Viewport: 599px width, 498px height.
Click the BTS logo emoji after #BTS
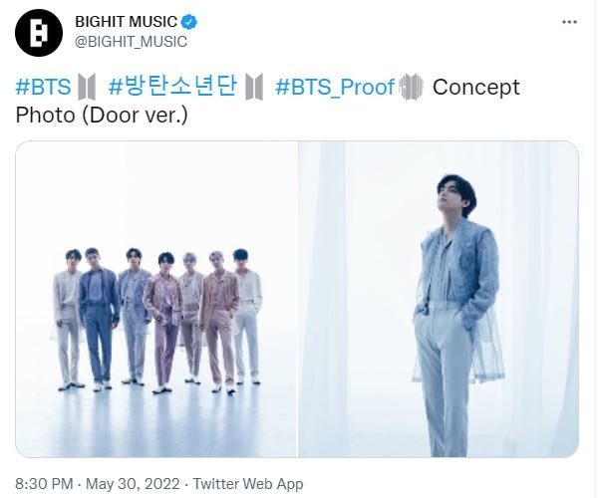[87, 87]
